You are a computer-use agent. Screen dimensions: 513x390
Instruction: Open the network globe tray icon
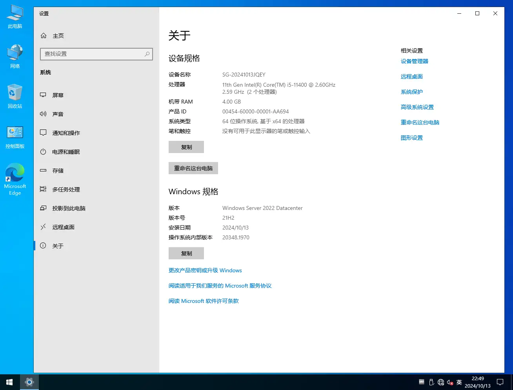pyautogui.click(x=441, y=382)
